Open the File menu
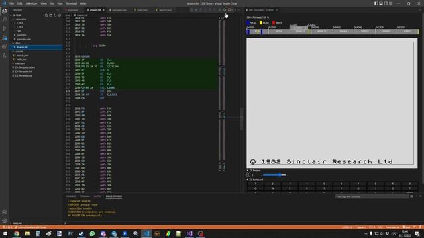Viewport: 424px width, 238px height. tap(12, 3)
